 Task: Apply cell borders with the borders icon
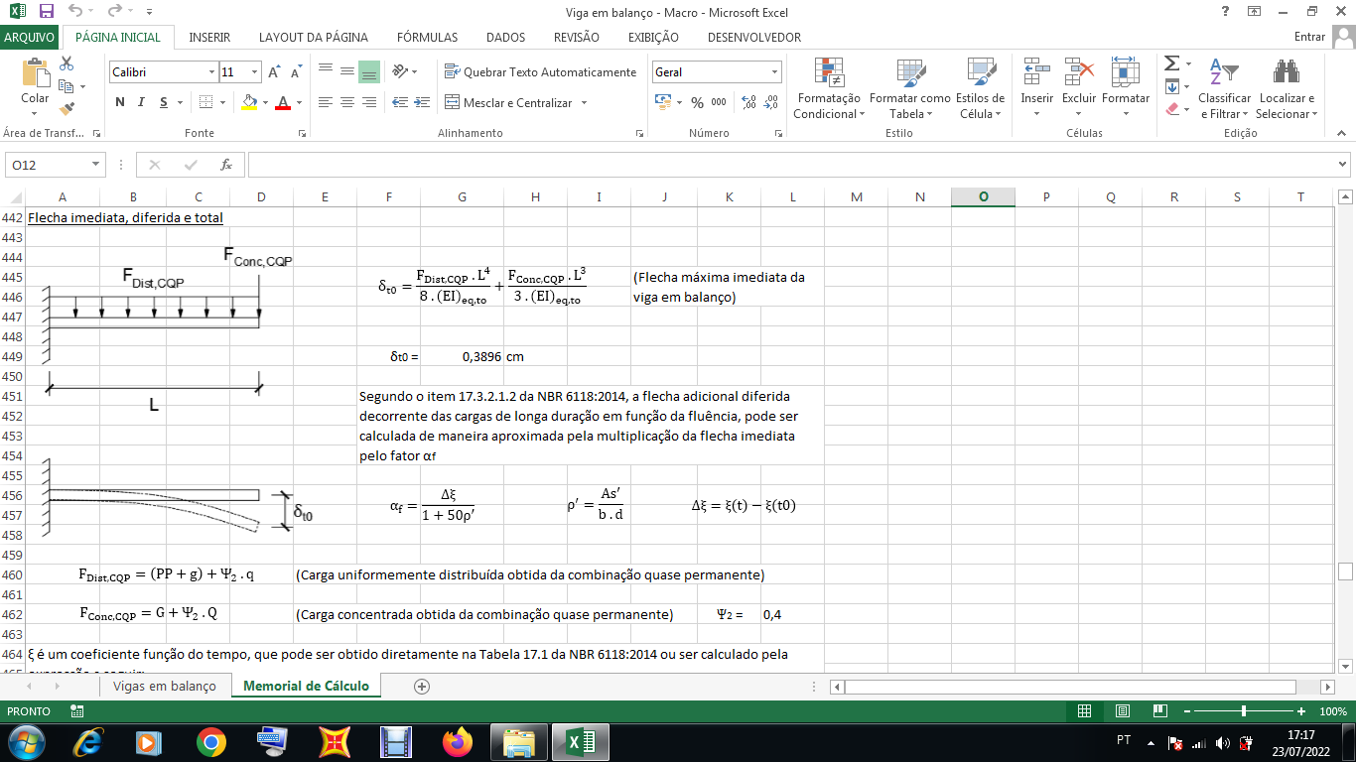tap(204, 102)
